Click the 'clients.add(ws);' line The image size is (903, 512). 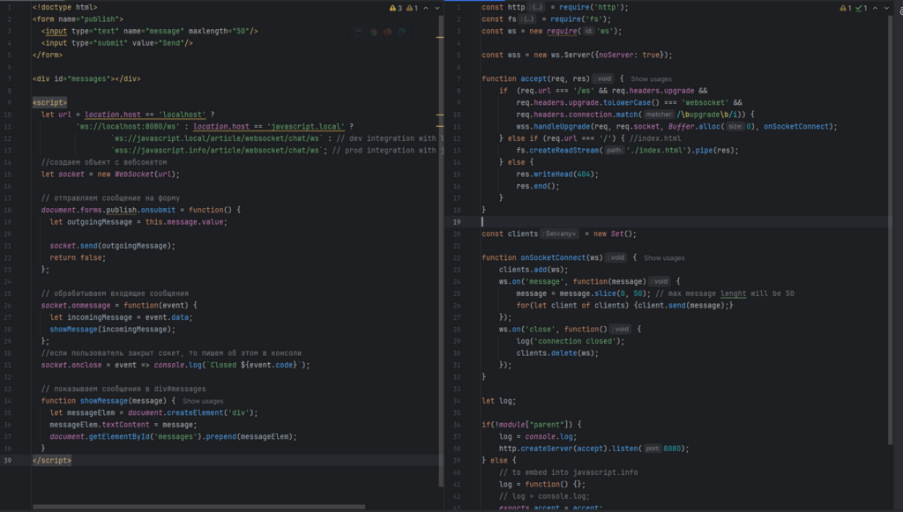(534, 270)
